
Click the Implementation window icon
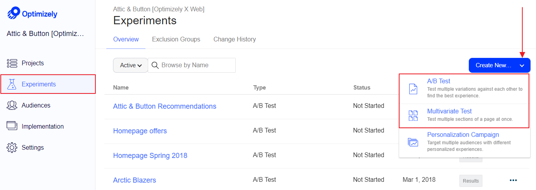[x=12, y=126]
